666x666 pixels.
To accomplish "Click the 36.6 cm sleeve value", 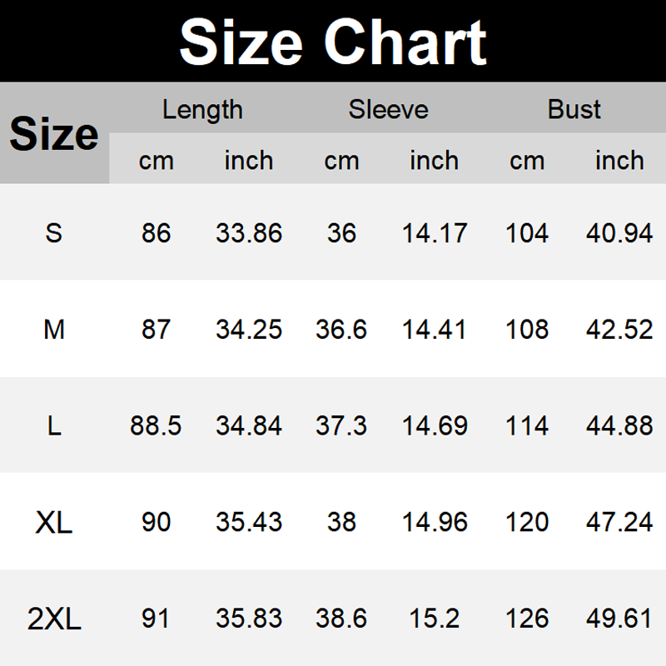I will pyautogui.click(x=341, y=330).
